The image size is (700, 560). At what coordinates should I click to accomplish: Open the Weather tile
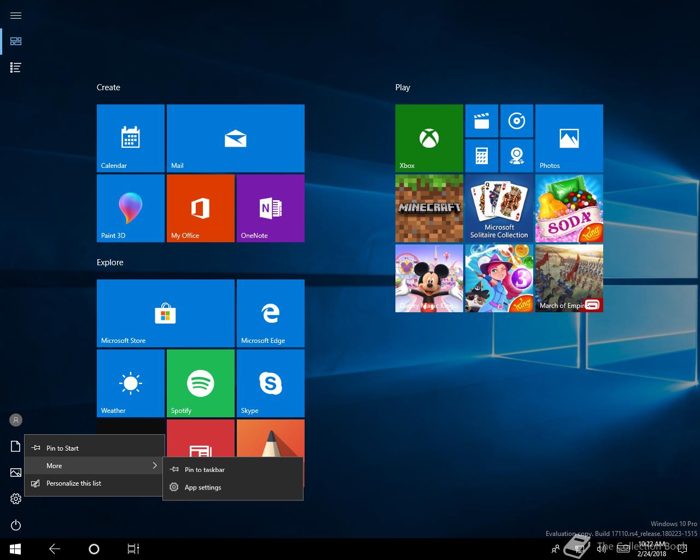(x=131, y=383)
